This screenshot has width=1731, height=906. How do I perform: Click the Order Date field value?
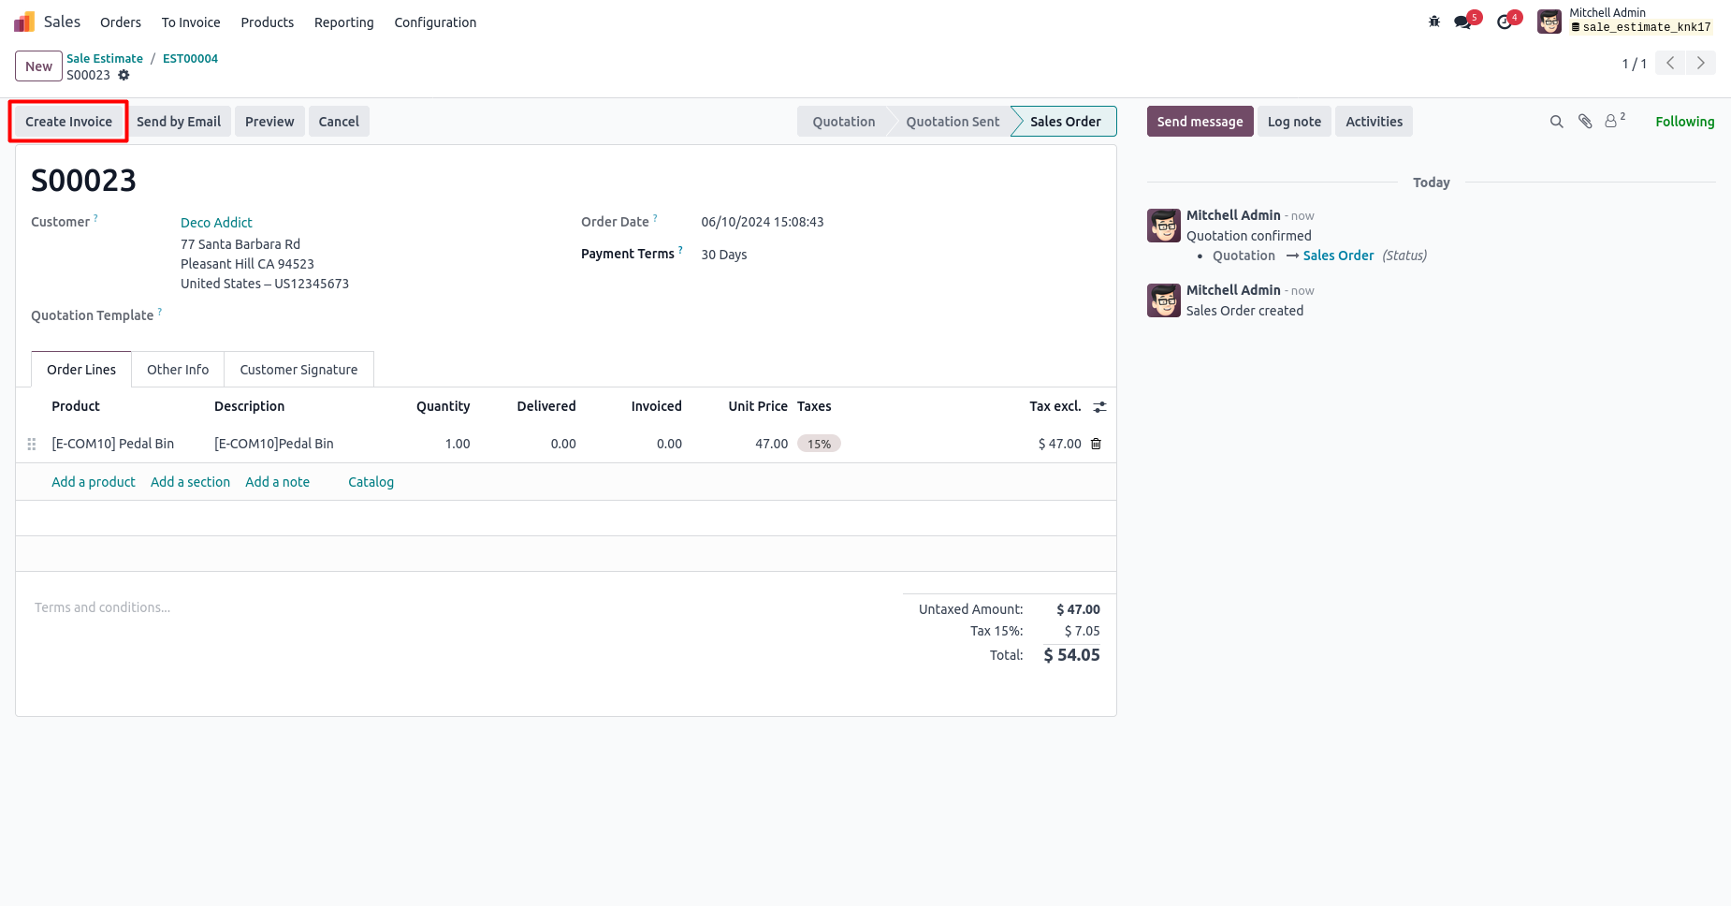763,222
